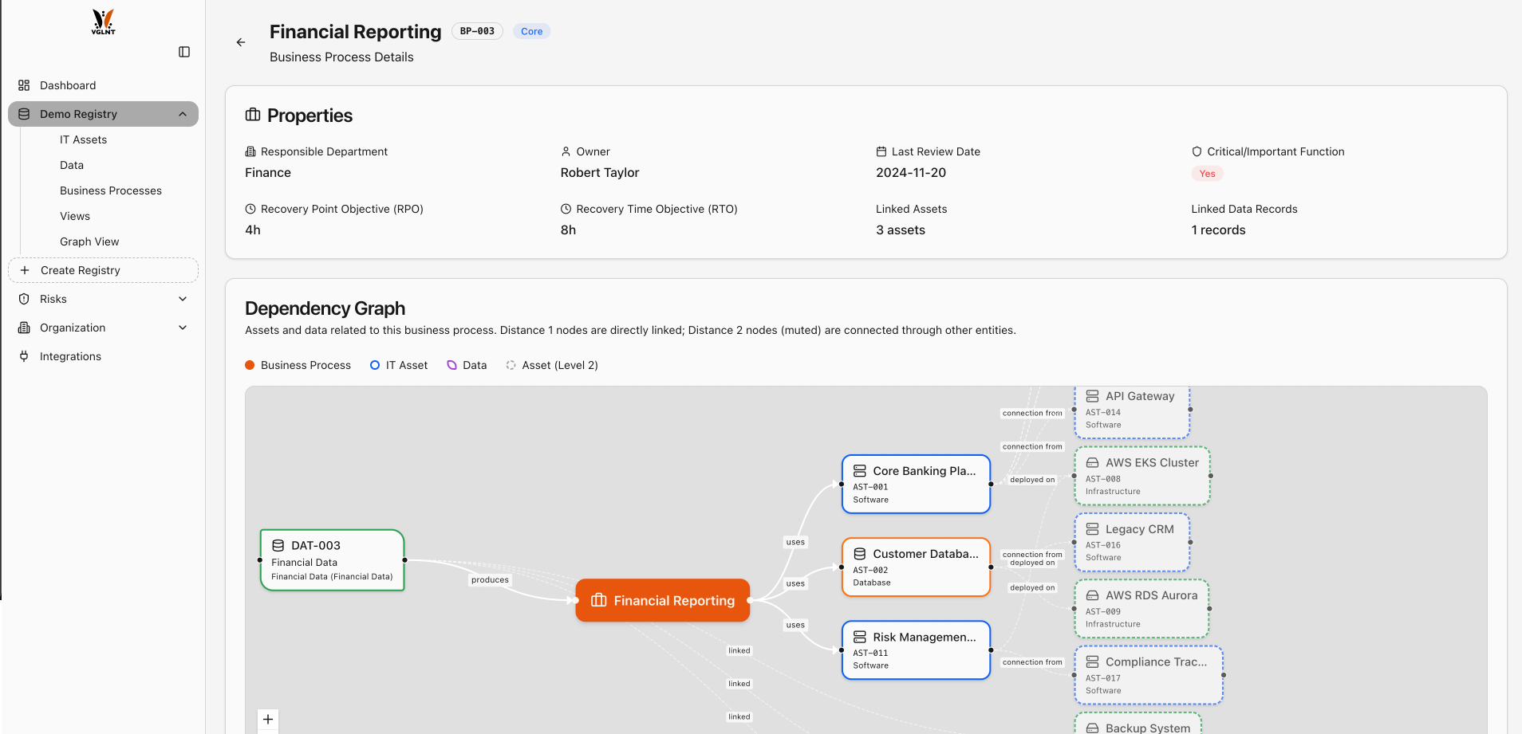Click the VGLNT logo
Viewport: 1522px width, 734px height.
point(103,22)
